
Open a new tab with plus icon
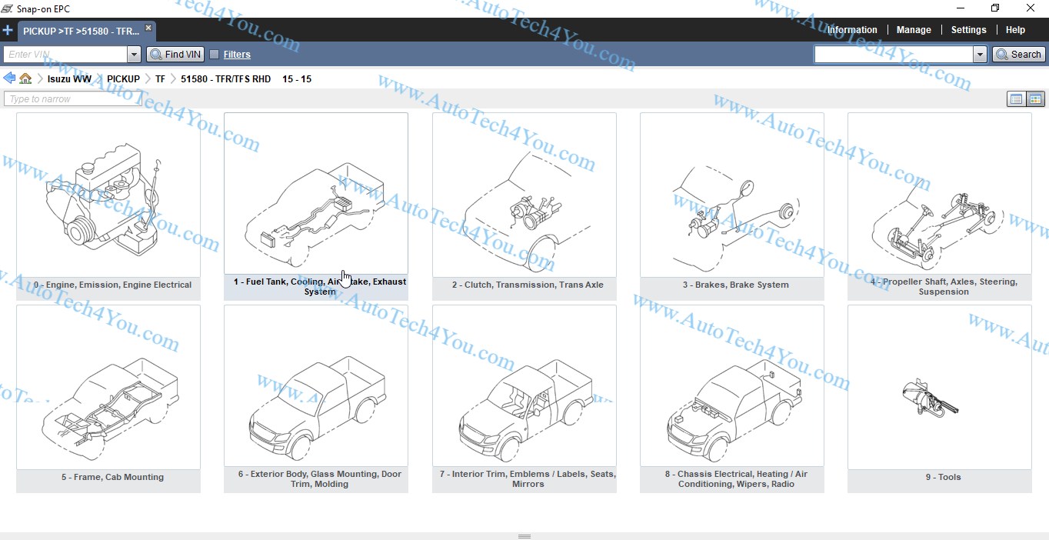pyautogui.click(x=8, y=31)
